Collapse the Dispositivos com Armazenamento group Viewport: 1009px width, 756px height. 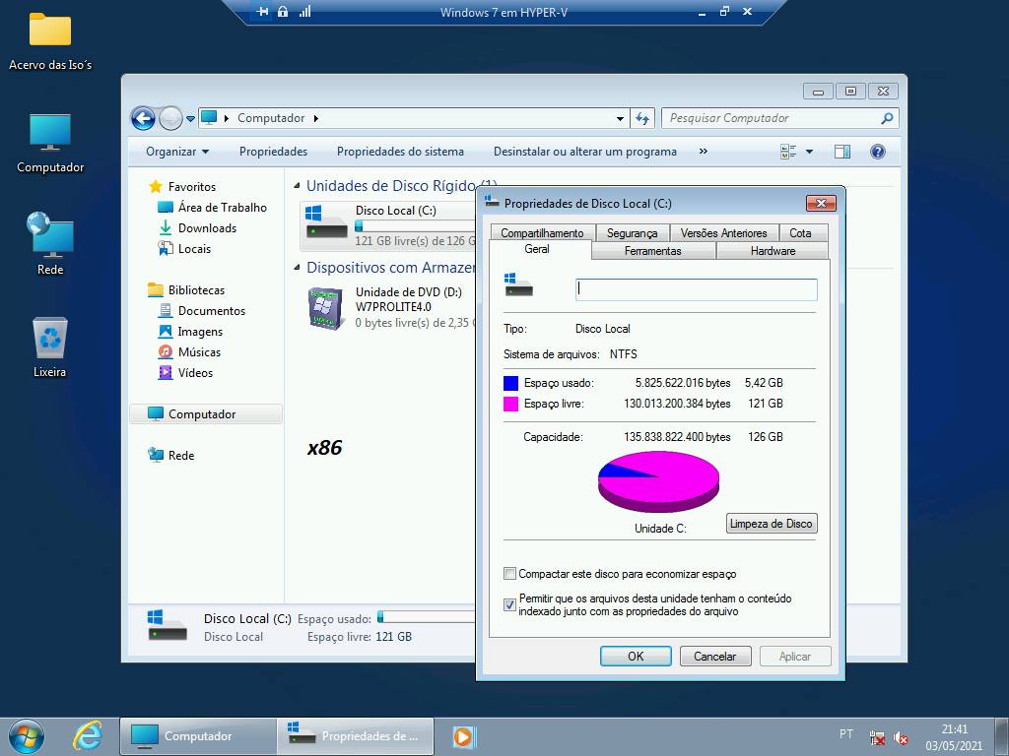pyautogui.click(x=297, y=268)
